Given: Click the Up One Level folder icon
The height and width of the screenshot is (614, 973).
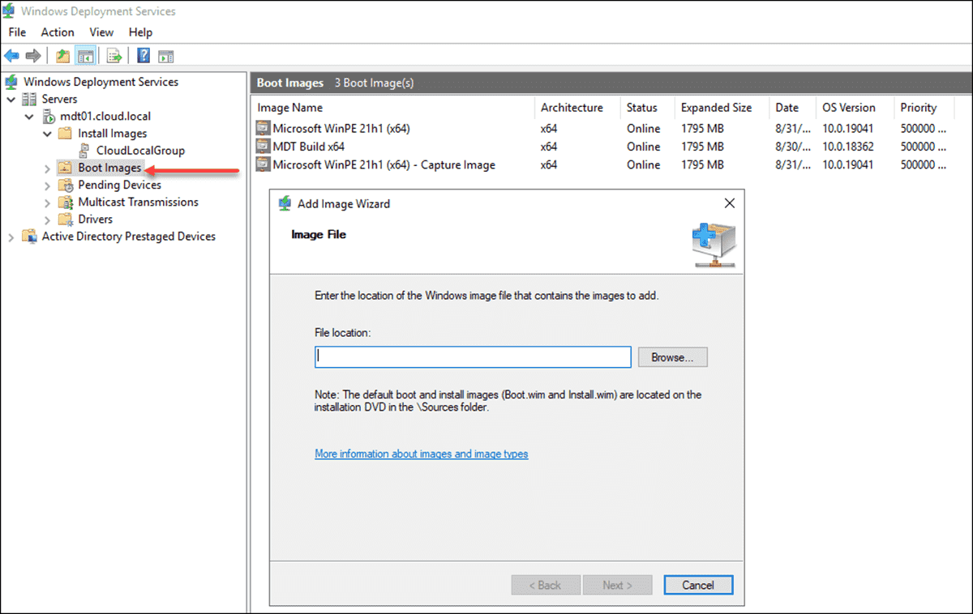Looking at the screenshot, I should coord(62,56).
